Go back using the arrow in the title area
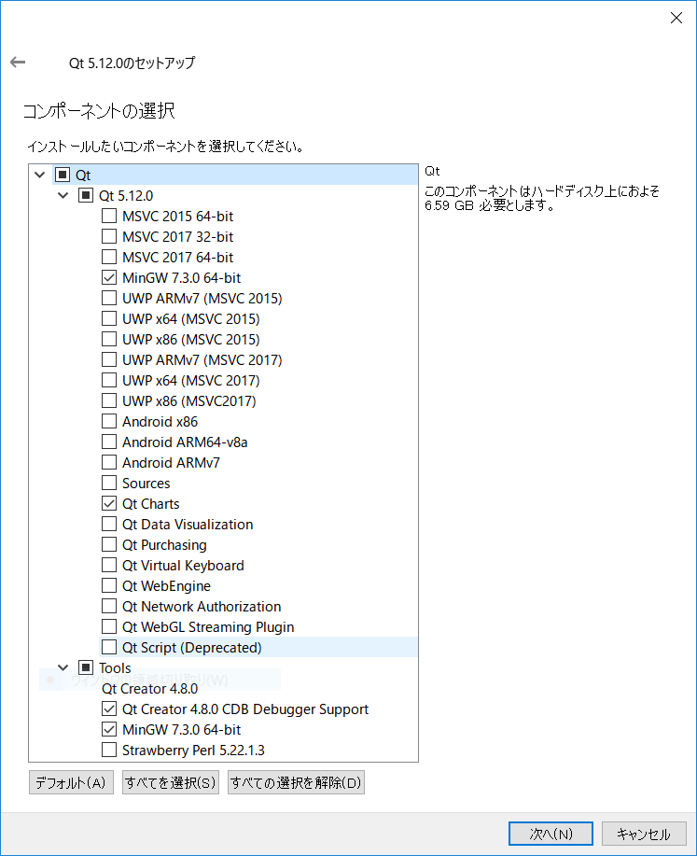 [x=18, y=63]
